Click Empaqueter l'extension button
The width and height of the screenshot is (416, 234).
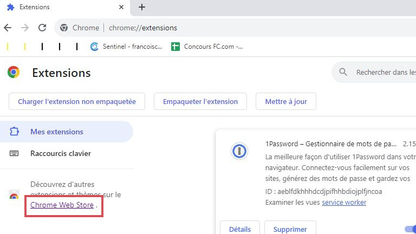(x=200, y=101)
